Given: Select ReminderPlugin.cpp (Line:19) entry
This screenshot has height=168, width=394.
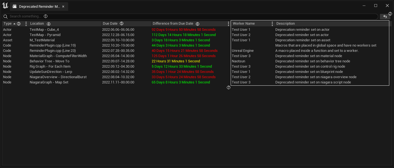Looking at the screenshot, I should click(53, 45).
